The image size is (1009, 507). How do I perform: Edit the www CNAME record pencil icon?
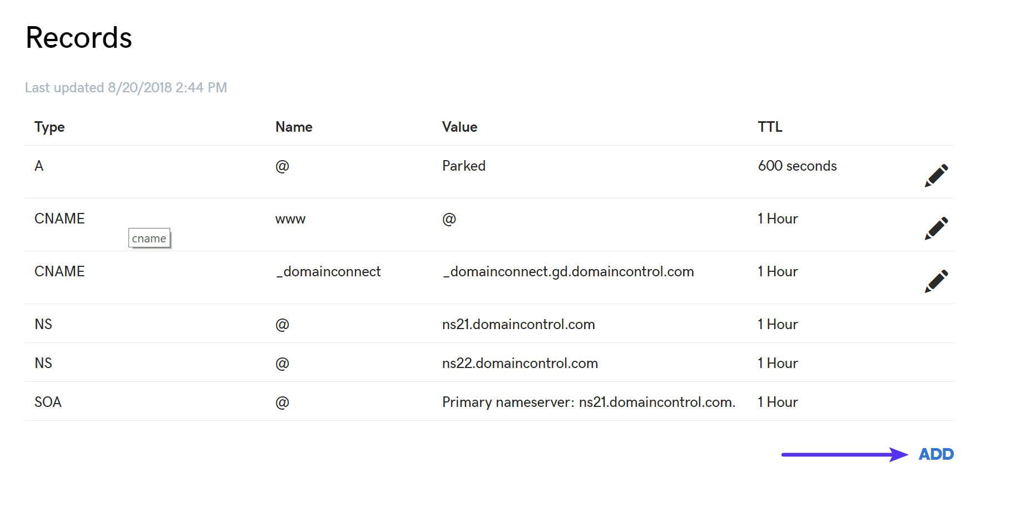tap(936, 228)
